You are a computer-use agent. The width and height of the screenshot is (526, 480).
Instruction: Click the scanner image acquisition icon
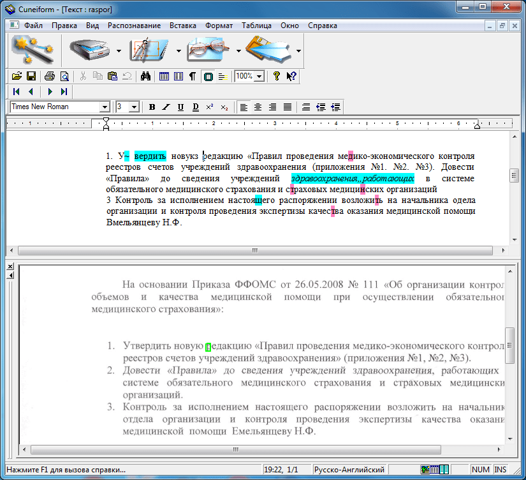click(90, 50)
